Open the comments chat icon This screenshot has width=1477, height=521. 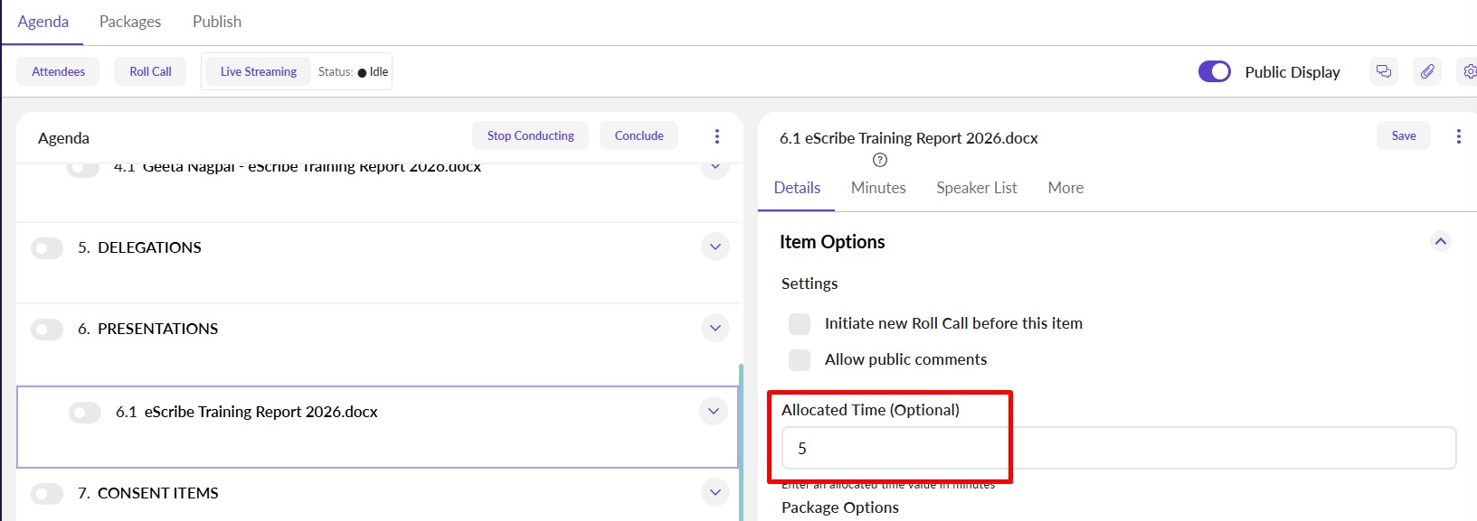pyautogui.click(x=1384, y=71)
